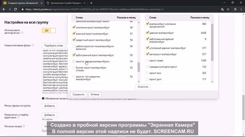Click value '4426' for адвокат екатеринбург
This screenshot has width=245, height=137.
pyautogui.click(x=203, y=33)
